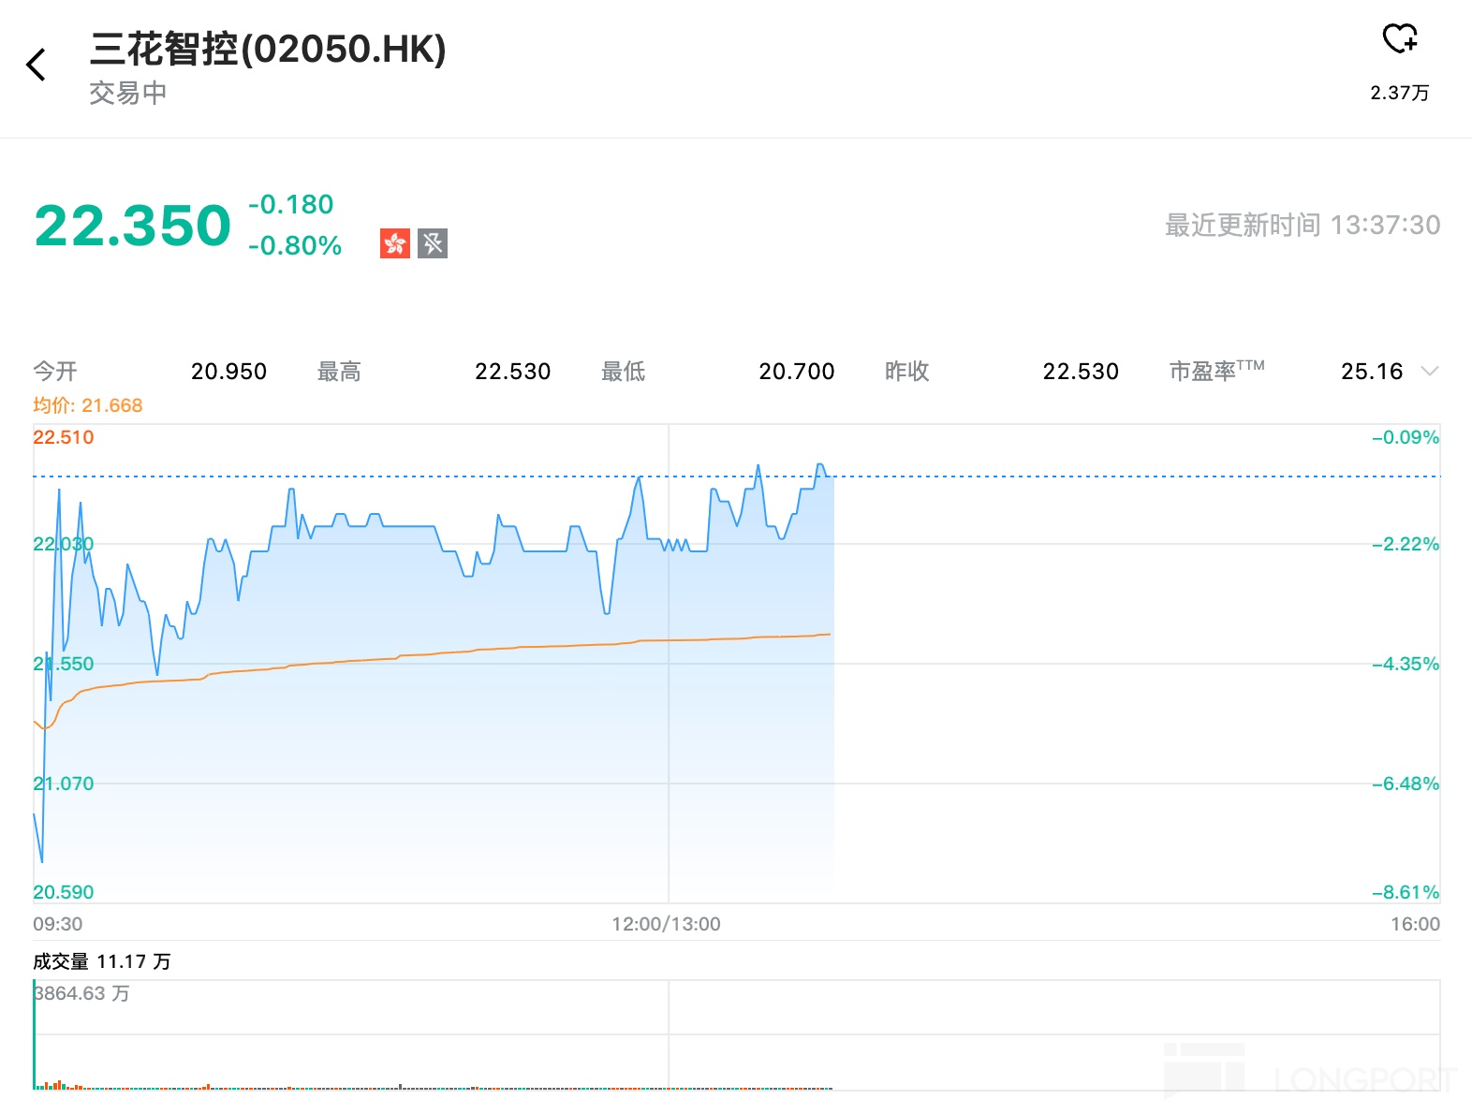Tap the 均价 21.668 average price label

tap(88, 405)
